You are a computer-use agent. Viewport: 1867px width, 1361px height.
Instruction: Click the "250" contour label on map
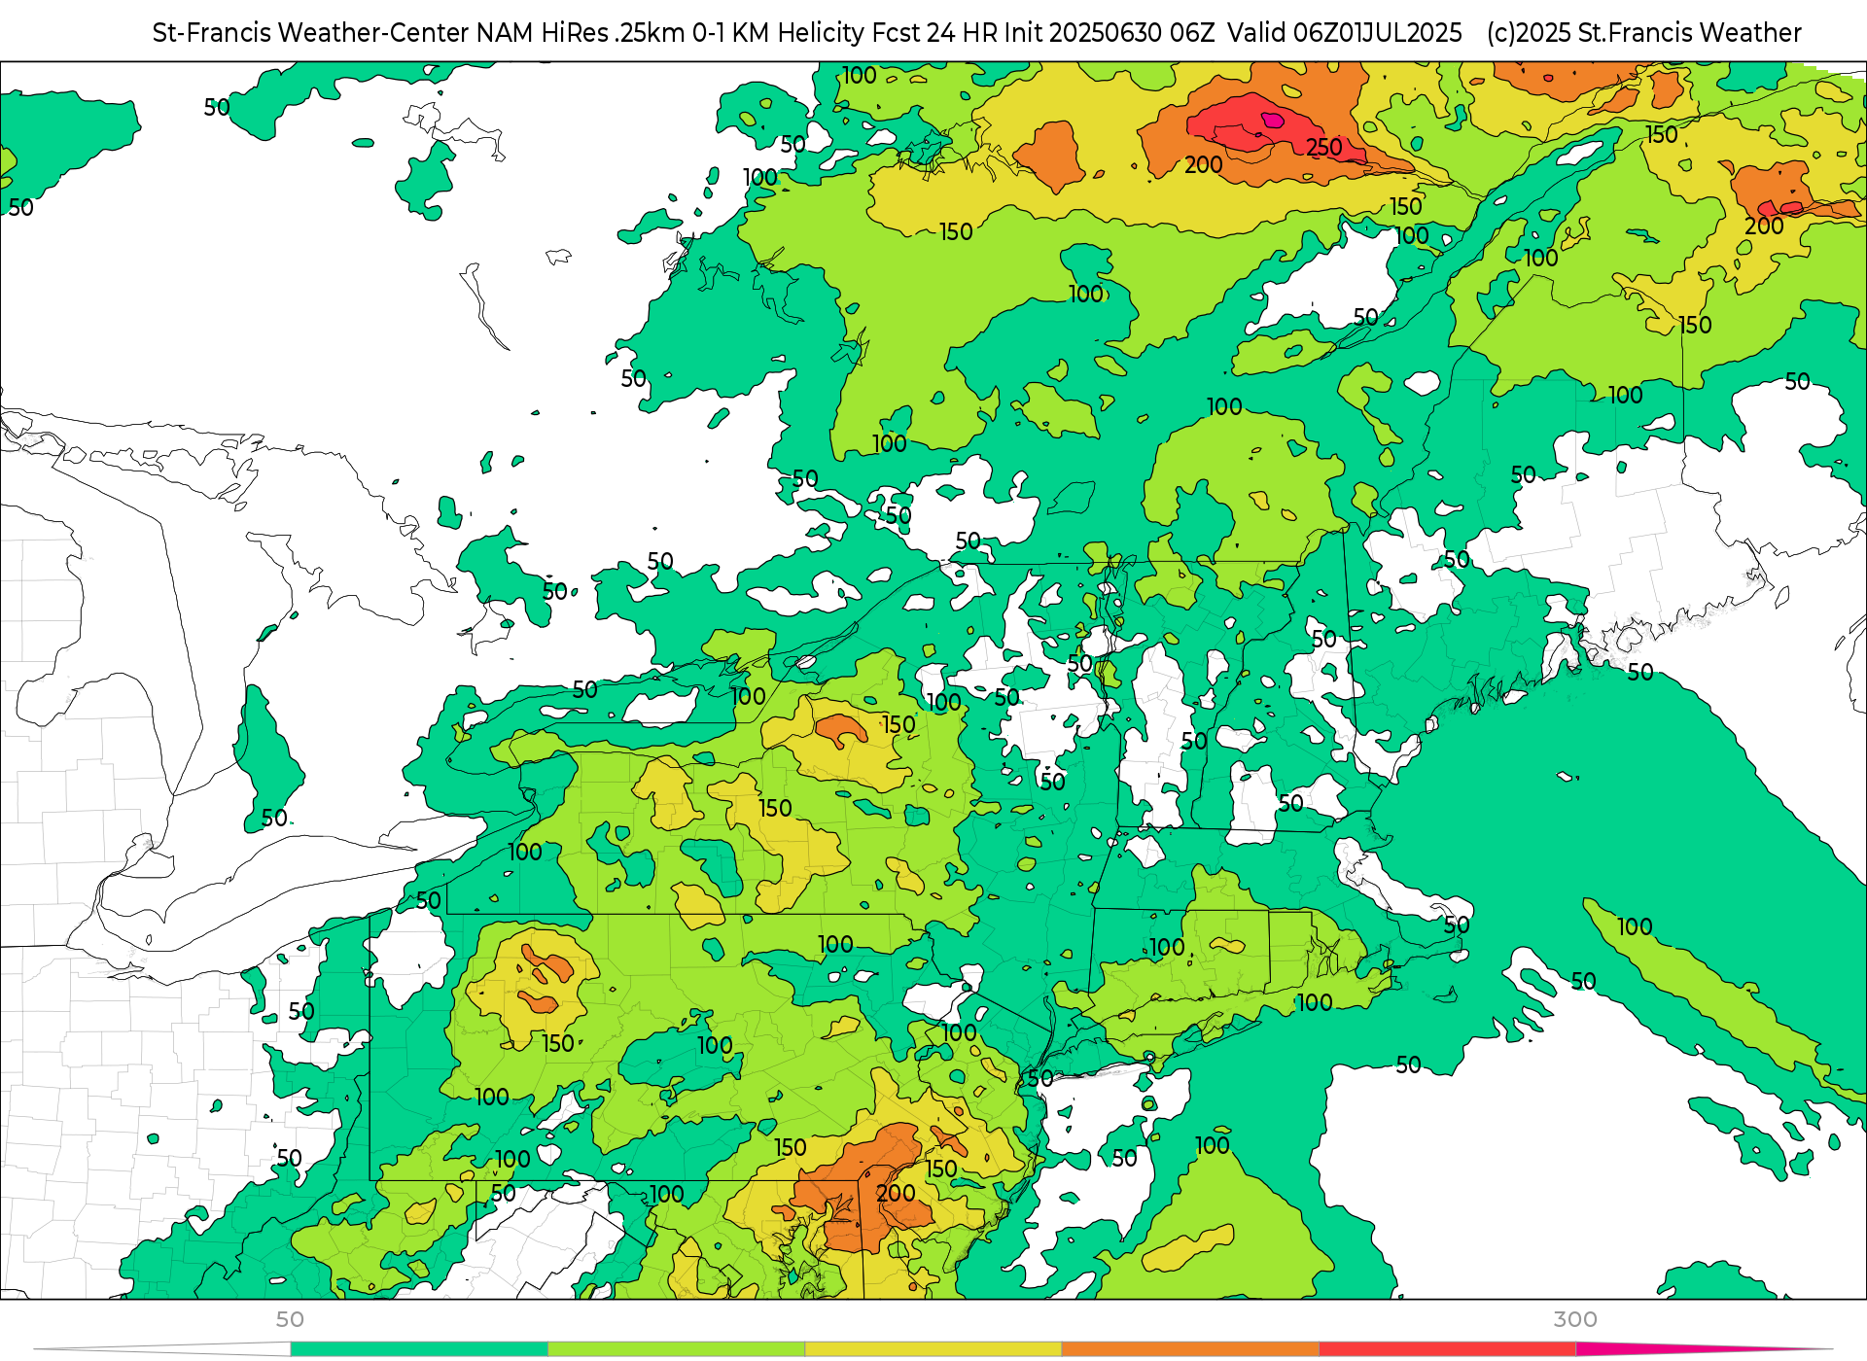[x=1323, y=147]
